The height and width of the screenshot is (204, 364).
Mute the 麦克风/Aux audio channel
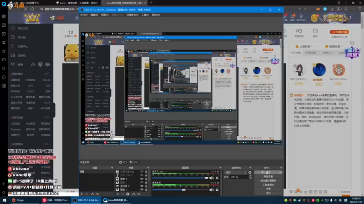tap(212, 178)
